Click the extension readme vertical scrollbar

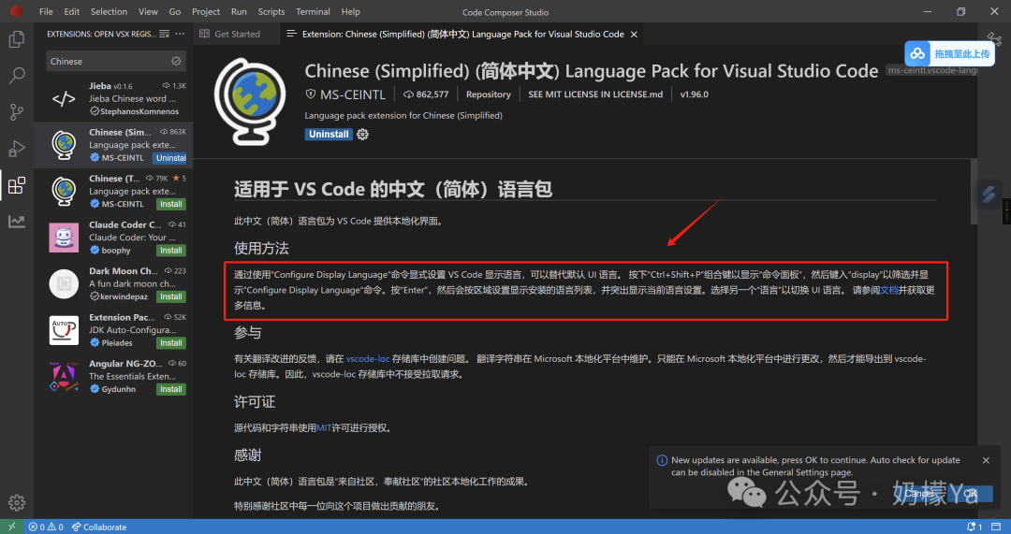coord(974,192)
